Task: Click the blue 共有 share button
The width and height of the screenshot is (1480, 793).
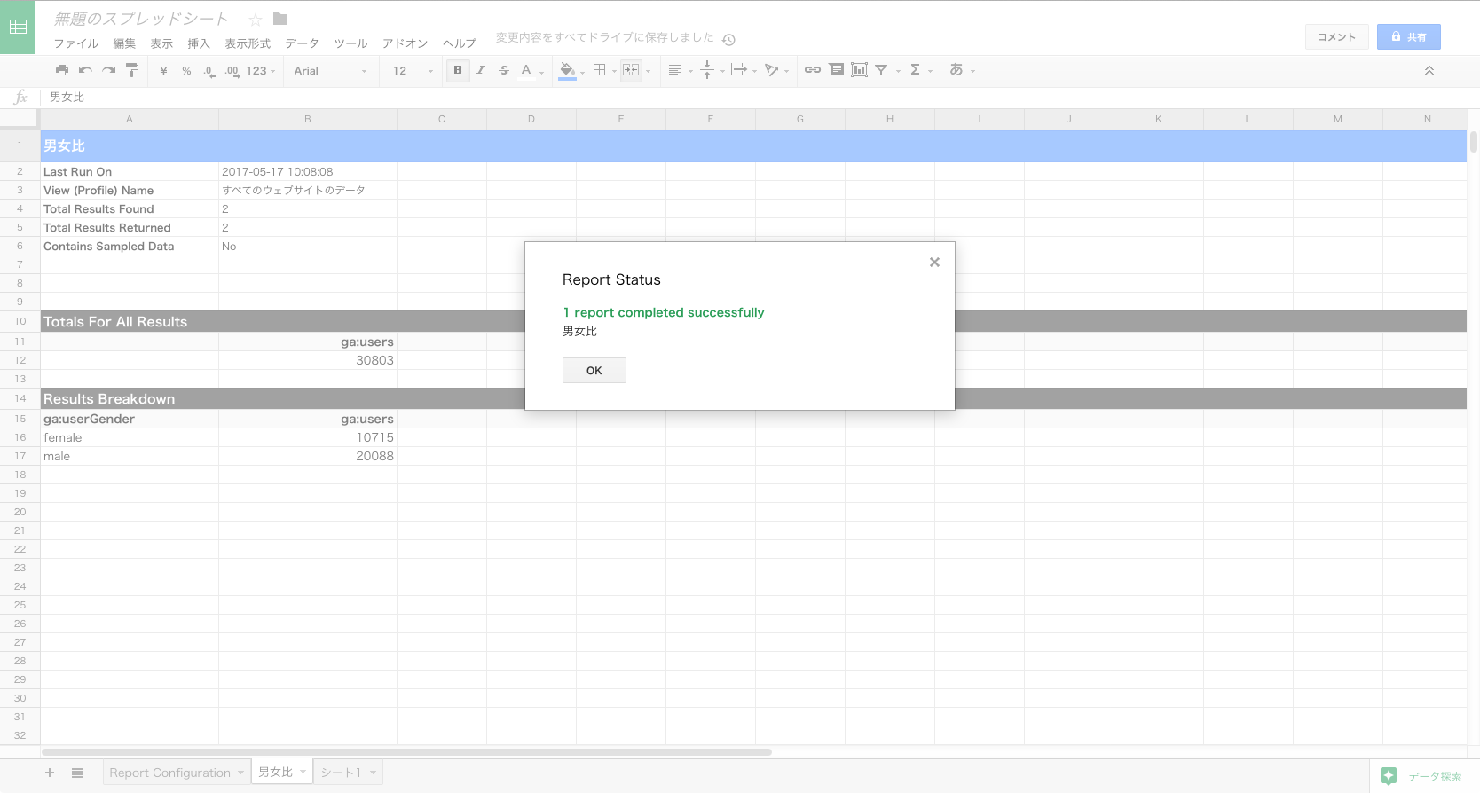Action: click(1408, 36)
